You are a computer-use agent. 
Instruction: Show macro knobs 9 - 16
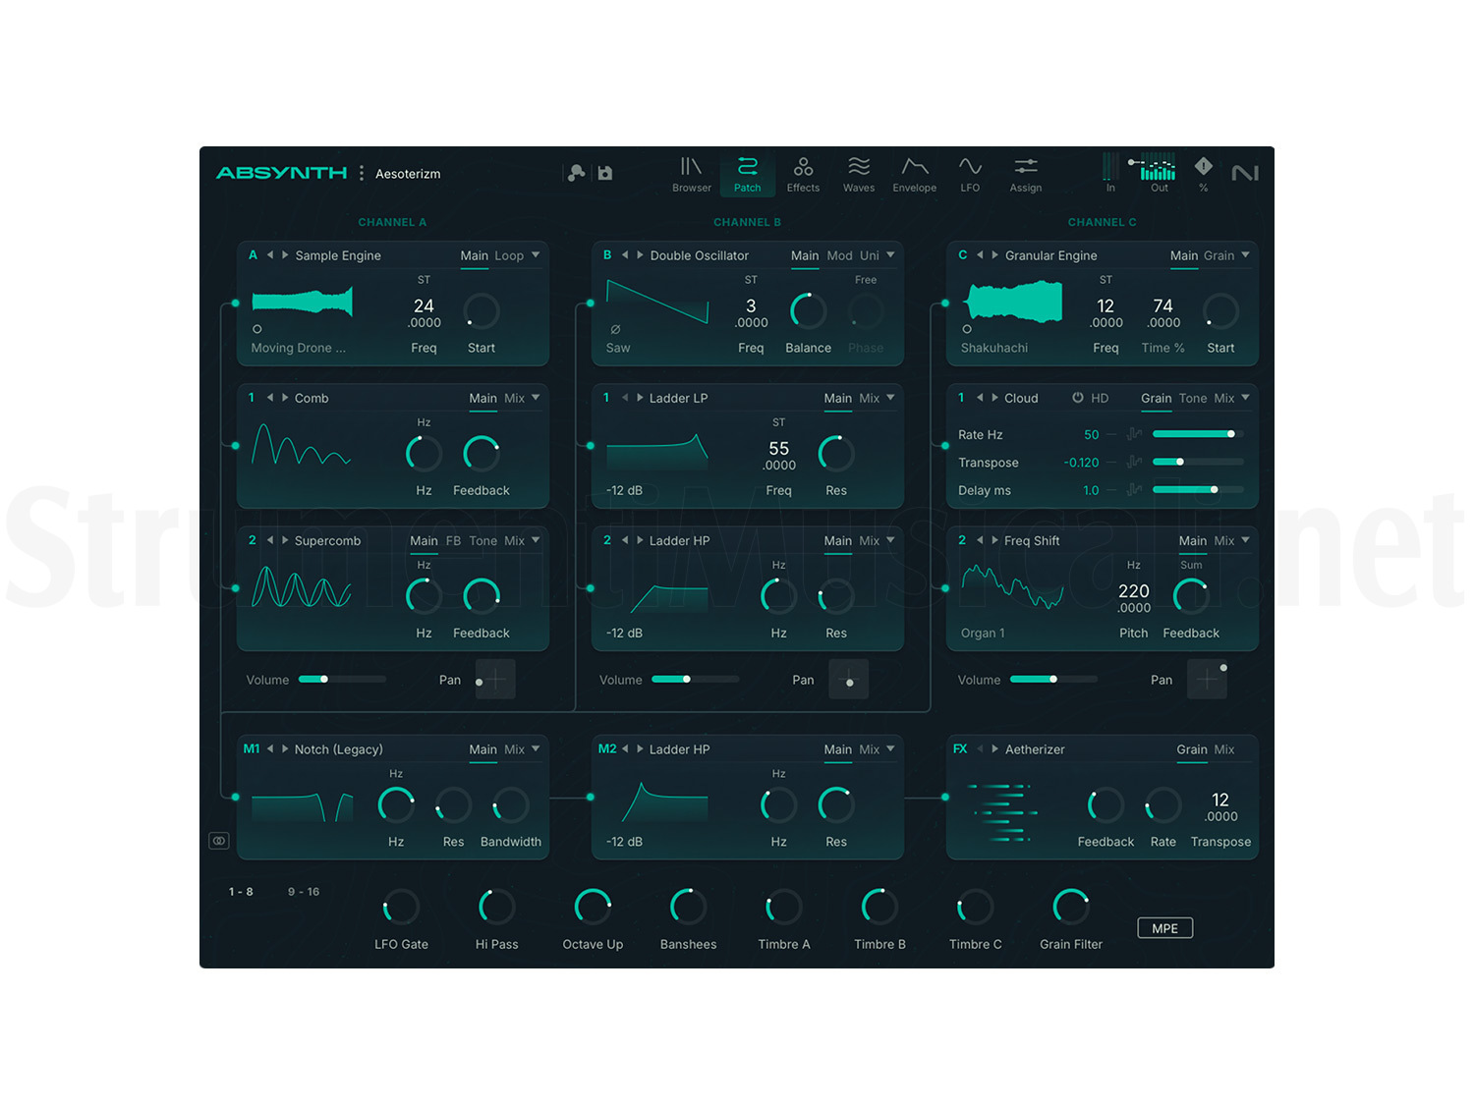click(x=304, y=892)
